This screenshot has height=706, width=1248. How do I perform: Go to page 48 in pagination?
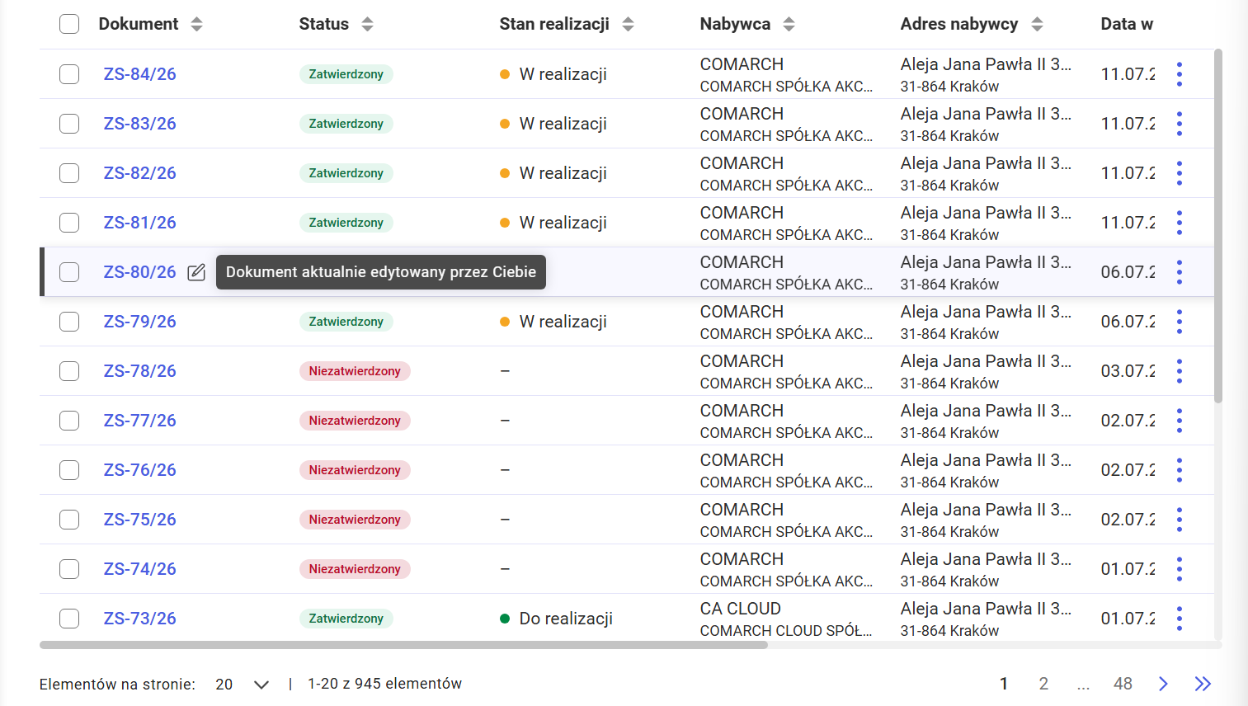pyautogui.click(x=1123, y=684)
